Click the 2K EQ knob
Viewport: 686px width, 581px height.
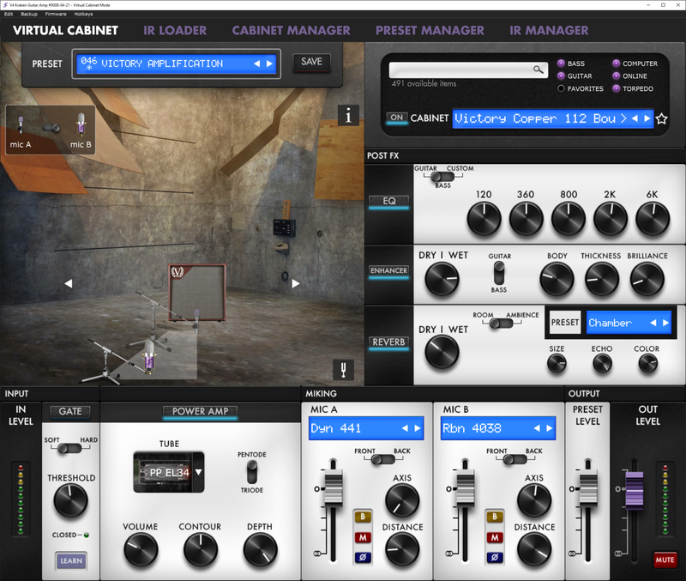pyautogui.click(x=611, y=219)
